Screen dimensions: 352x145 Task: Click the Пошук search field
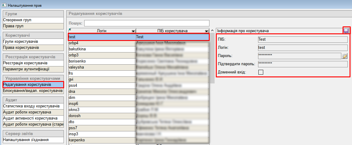[x=147, y=23]
